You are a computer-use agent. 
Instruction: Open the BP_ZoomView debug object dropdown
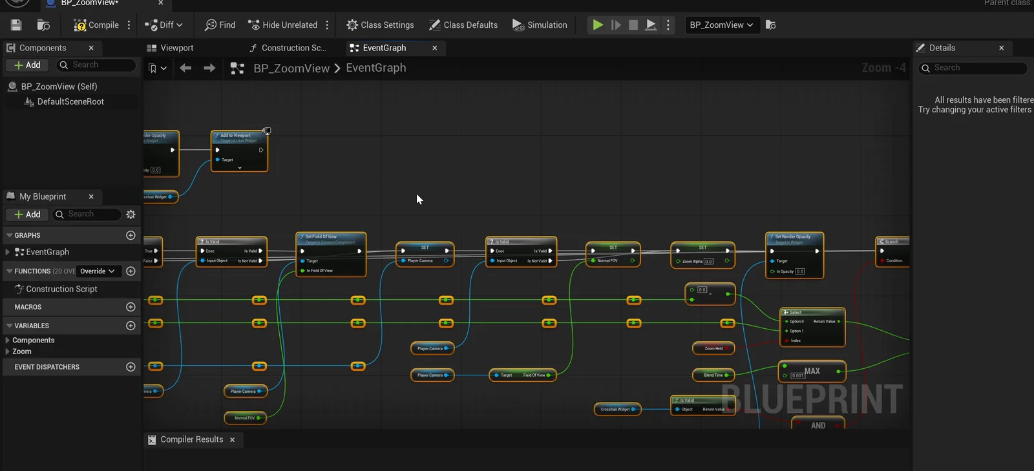coord(721,25)
